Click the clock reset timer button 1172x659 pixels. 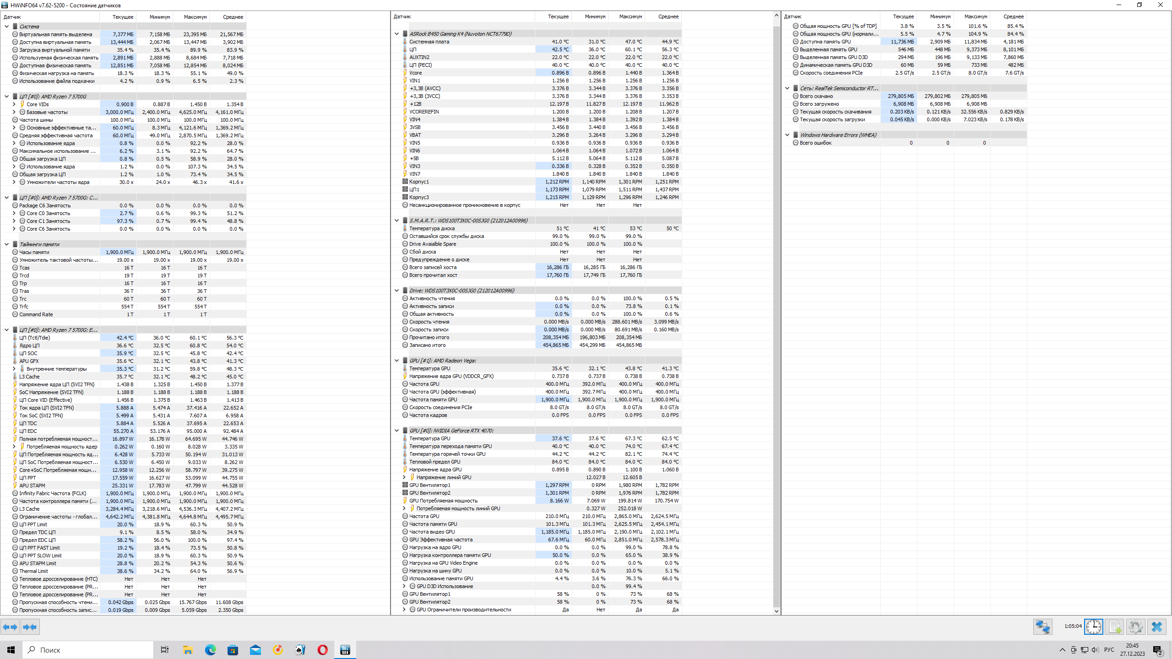coord(1093,627)
